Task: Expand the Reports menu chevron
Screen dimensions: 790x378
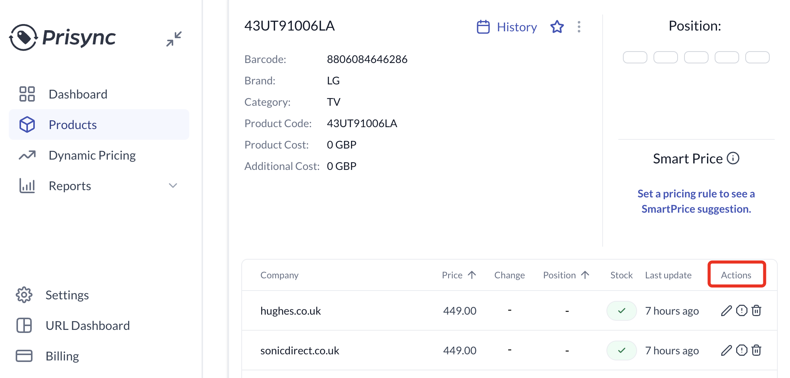Action: (x=173, y=186)
